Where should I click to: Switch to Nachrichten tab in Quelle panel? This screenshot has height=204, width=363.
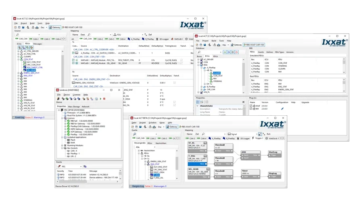tap(161, 143)
